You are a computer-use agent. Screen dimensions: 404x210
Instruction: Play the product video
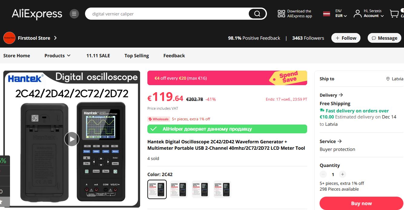click(x=72, y=139)
